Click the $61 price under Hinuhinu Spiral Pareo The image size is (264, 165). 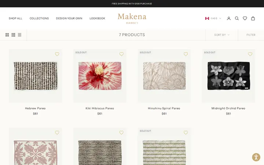[164, 114]
